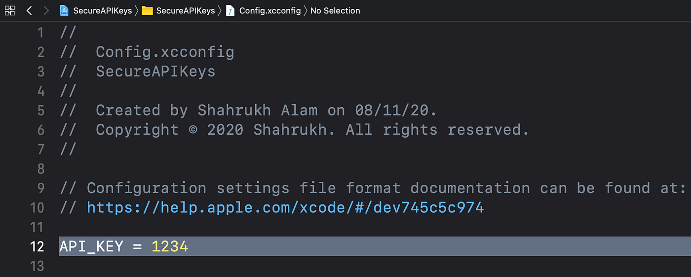Click line number 1 in the gutter
The image size is (691, 277).
click(40, 33)
